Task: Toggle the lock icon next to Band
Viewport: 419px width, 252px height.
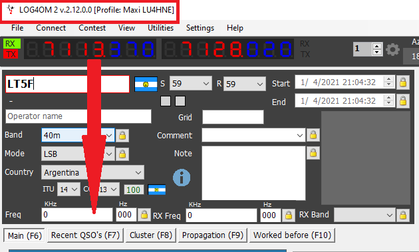Action: [x=122, y=136]
